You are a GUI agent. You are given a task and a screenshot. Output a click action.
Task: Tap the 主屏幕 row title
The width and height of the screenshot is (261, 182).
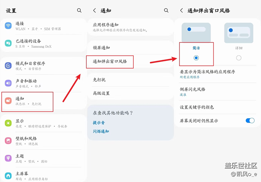pyautogui.click(x=22, y=174)
